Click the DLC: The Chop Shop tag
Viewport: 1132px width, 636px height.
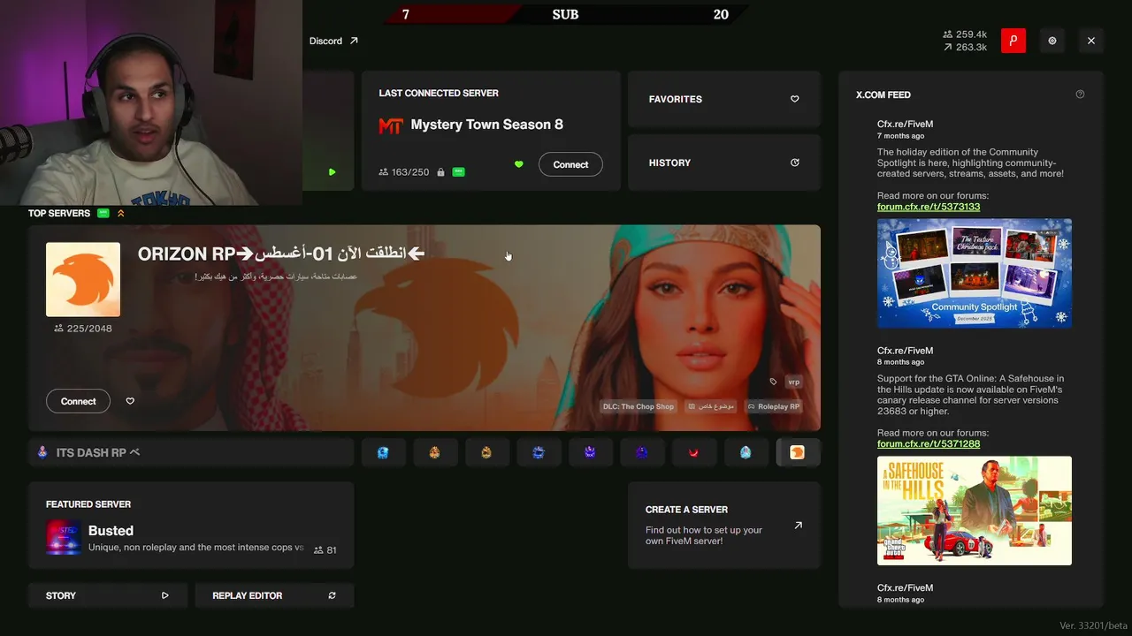pyautogui.click(x=639, y=406)
